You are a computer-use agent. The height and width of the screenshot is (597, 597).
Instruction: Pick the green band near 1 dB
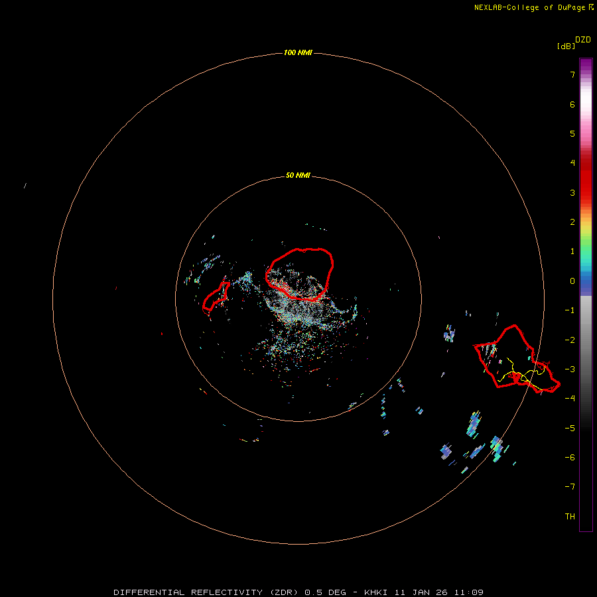tap(586, 247)
